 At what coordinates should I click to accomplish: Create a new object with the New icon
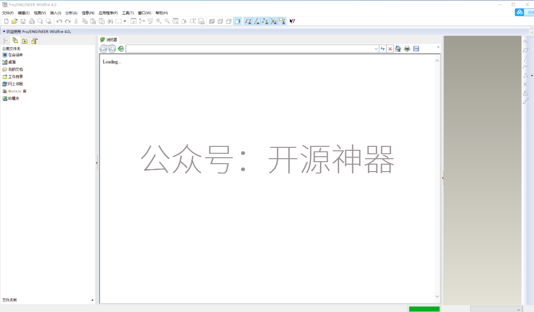pyautogui.click(x=6, y=21)
